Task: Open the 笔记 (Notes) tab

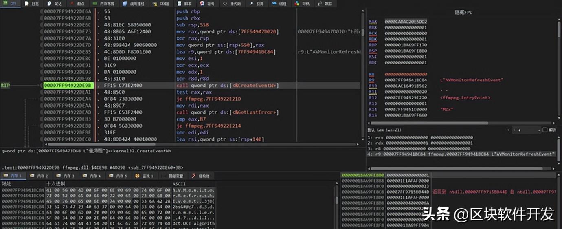Action: coord(55,4)
